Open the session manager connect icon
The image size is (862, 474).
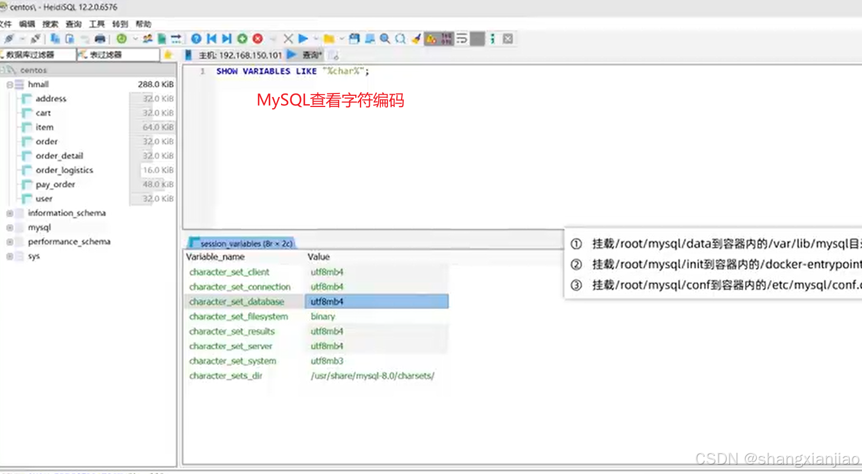9,38
